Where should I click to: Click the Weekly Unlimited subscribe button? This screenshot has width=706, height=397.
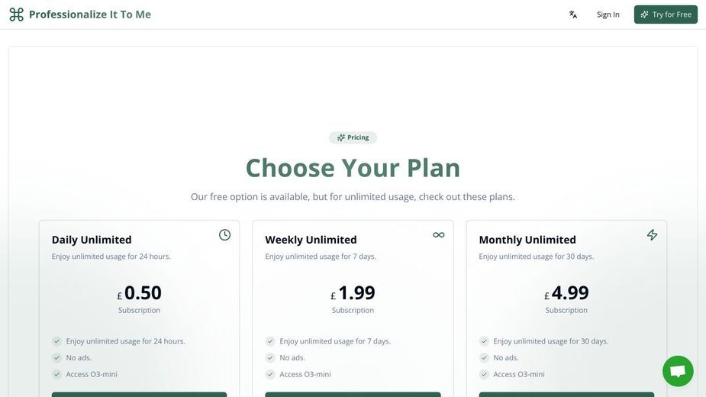[x=353, y=394]
